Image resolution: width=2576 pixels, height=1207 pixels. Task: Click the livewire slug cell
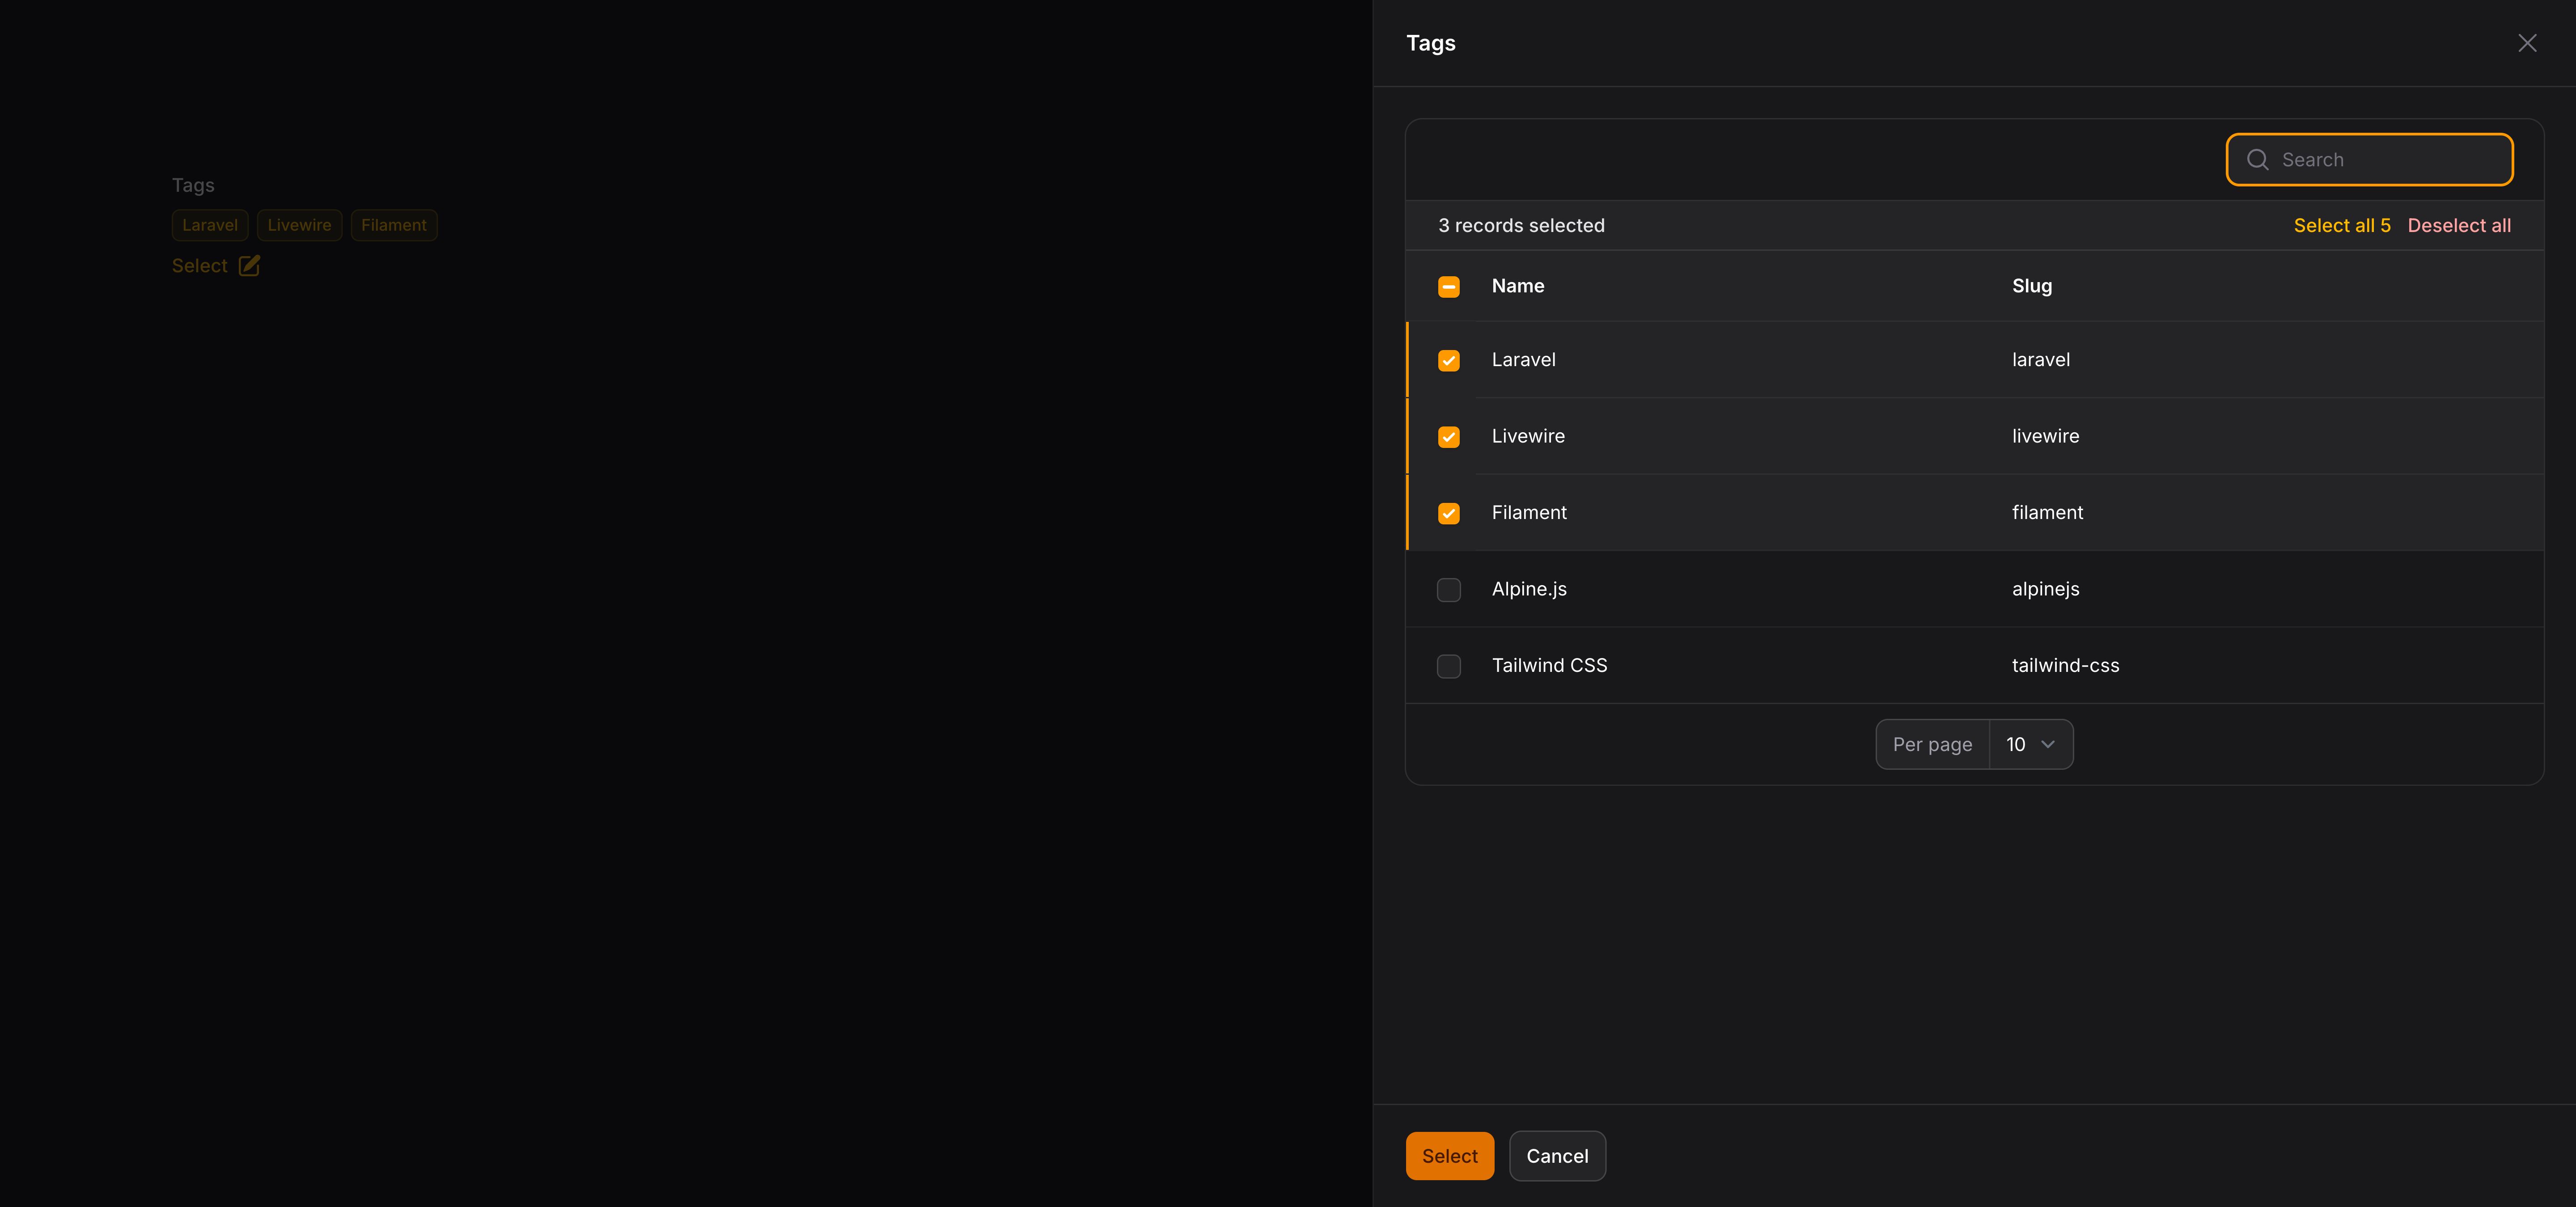coord(2045,436)
